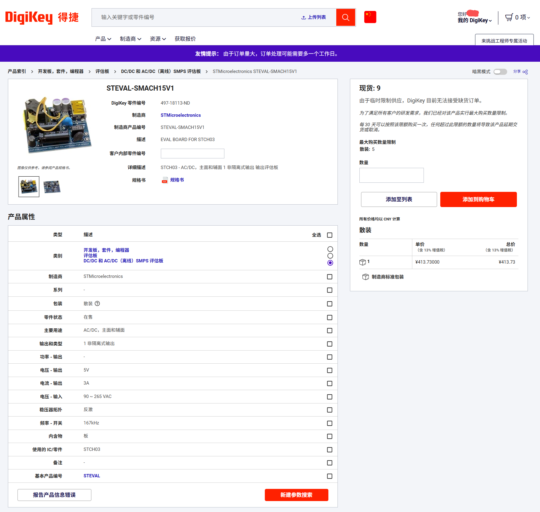The height and width of the screenshot is (512, 540).
Task: Click the DigiKey logo
Action: tap(42, 17)
